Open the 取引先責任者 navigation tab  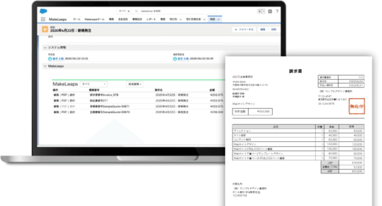193,19
